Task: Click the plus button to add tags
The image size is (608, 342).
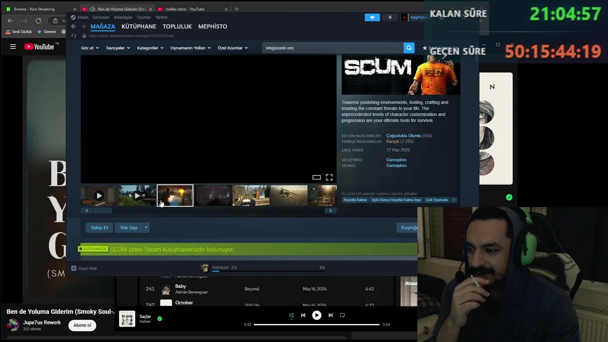Action: [454, 200]
